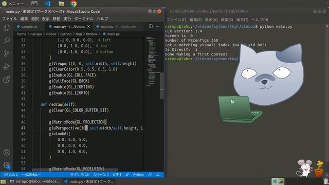Viewport: 329px width, 185px height.
Task: Switch to main.py VS Code taskbar entry
Action: click(89, 181)
